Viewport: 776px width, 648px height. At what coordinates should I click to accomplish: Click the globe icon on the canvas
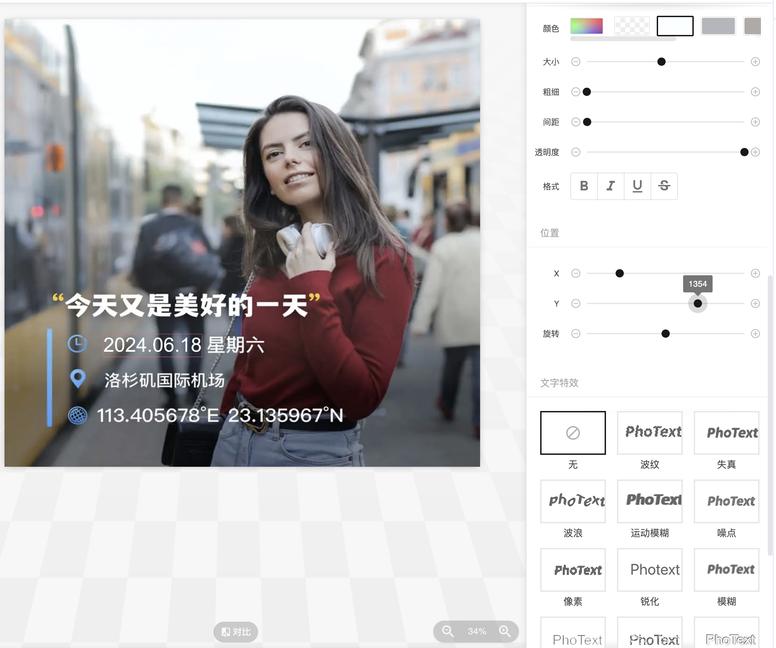click(77, 416)
